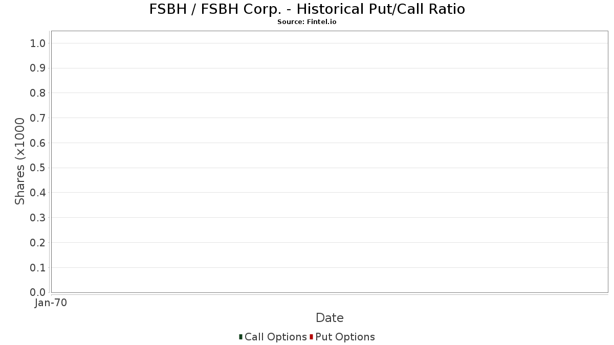Screen dimensions: 614x345
Task: Select the 0.9 y-axis tick label
Action: click(x=38, y=68)
